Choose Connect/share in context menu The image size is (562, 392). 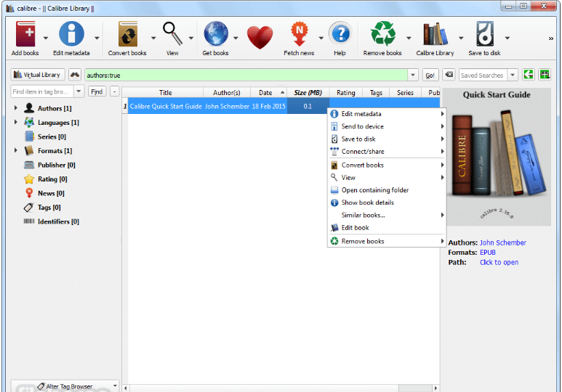(x=387, y=152)
